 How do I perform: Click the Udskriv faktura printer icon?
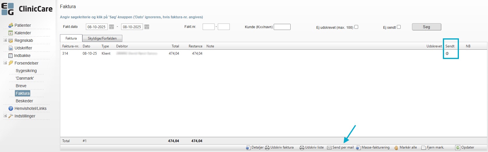pos(267,148)
